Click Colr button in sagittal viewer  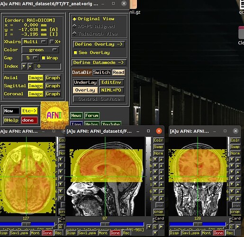(x=158, y=140)
